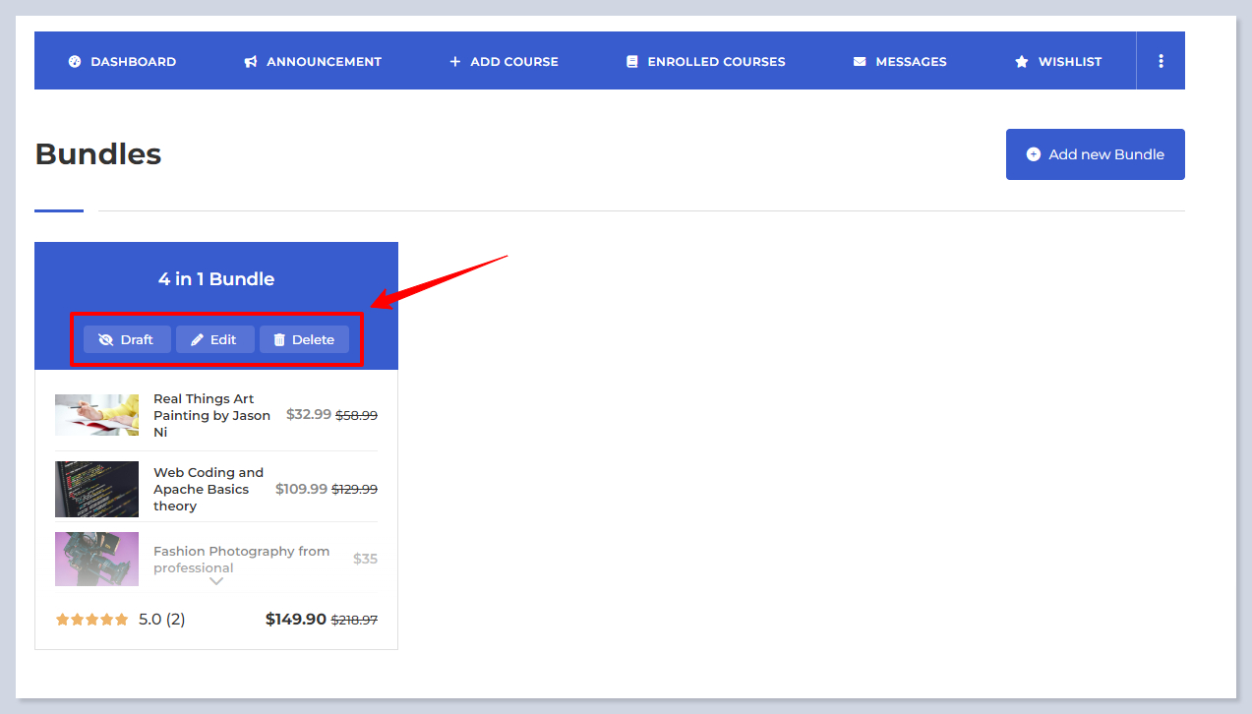1252x714 pixels.
Task: Select Fashion Photography from professional course
Action: [x=241, y=559]
